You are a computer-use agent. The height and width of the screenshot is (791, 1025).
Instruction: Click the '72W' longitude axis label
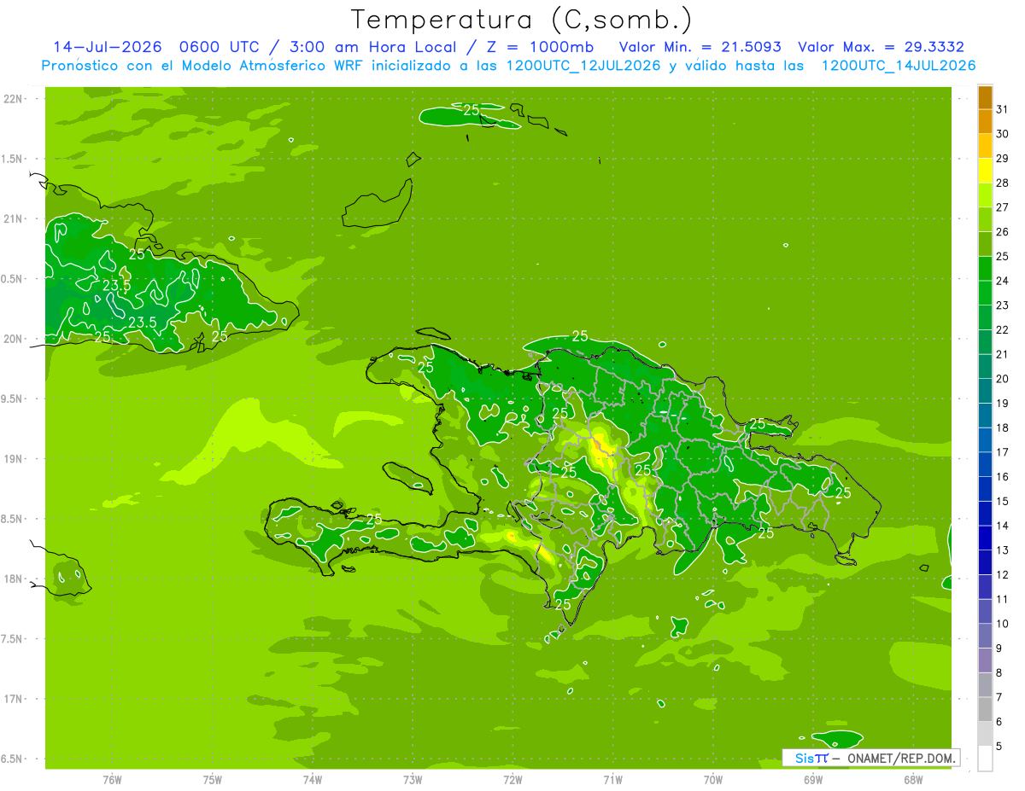click(512, 779)
